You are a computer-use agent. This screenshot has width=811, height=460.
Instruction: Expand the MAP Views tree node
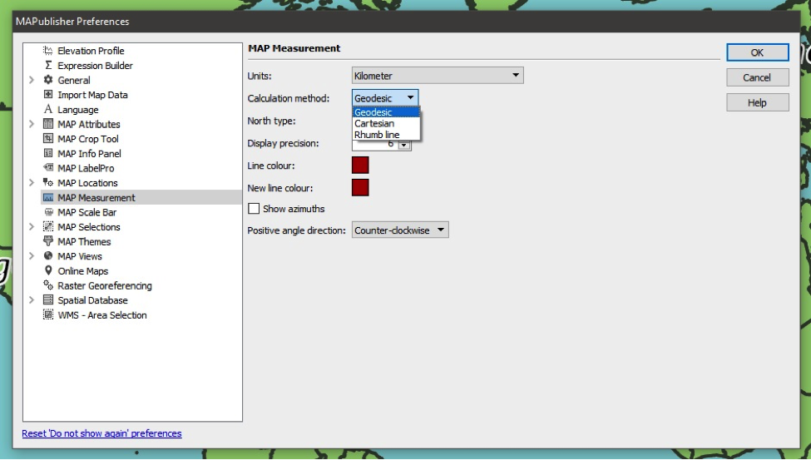pyautogui.click(x=32, y=256)
